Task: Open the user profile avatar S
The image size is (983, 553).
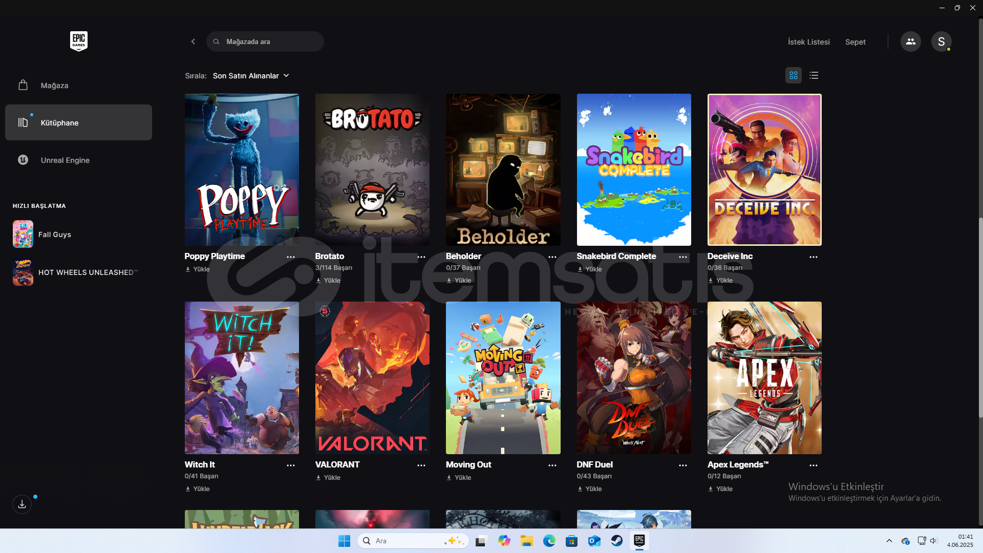Action: 941,41
